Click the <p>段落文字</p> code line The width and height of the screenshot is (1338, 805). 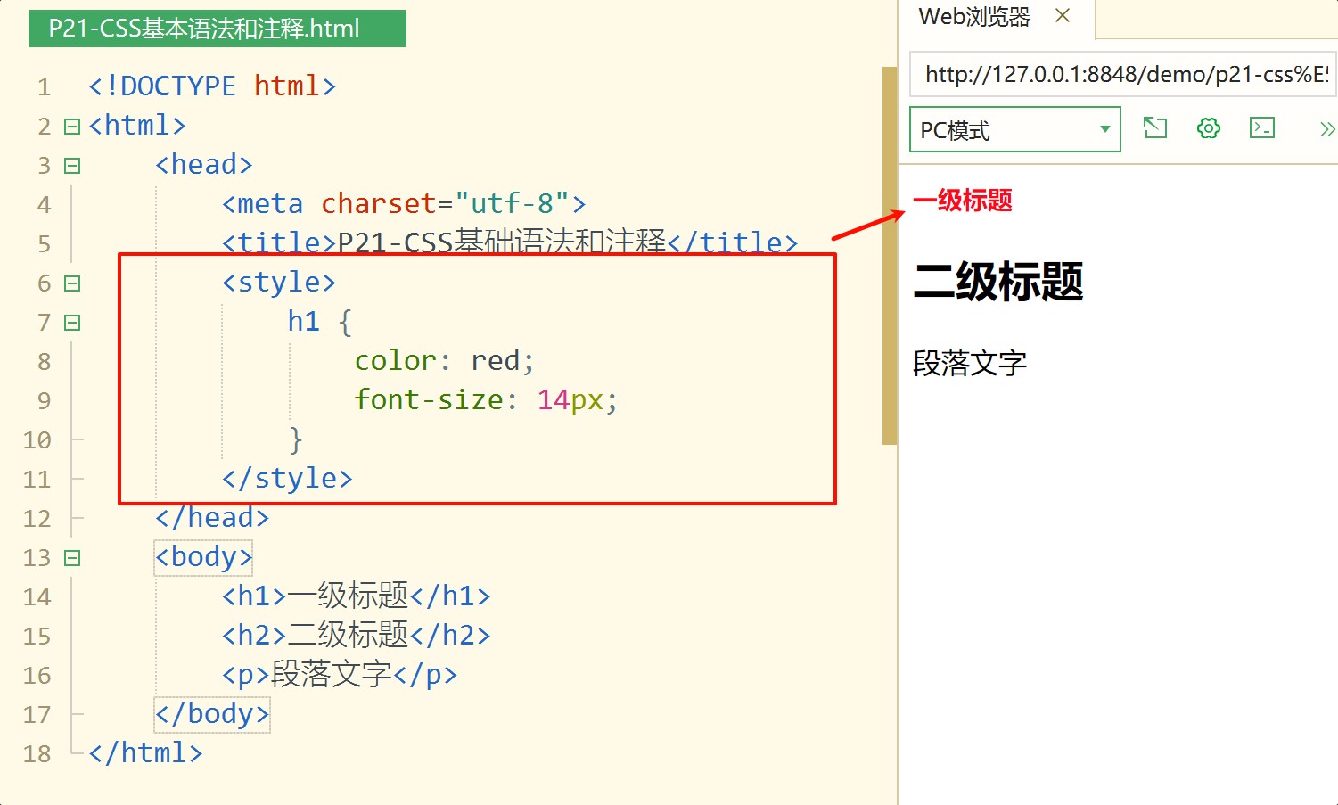(x=339, y=674)
